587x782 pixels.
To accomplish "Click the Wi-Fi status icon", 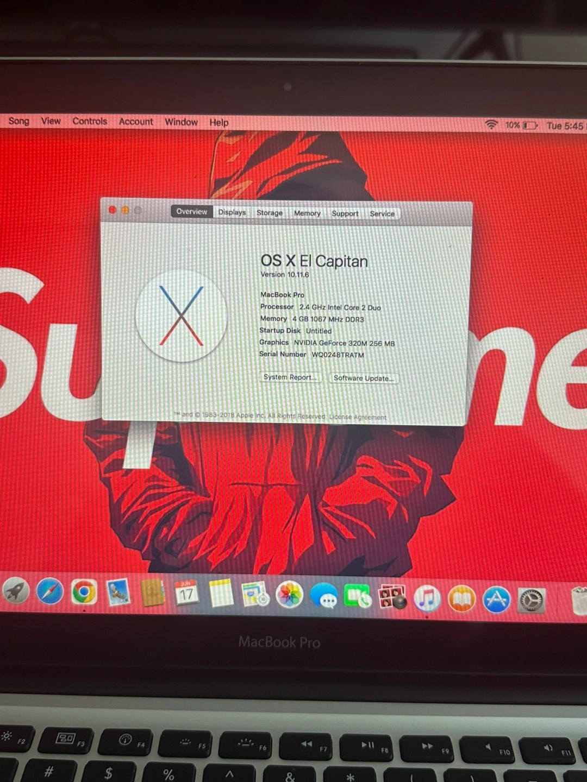I will pyautogui.click(x=491, y=125).
